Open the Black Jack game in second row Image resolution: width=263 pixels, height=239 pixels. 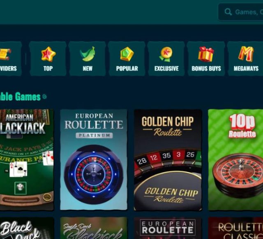point(27,228)
